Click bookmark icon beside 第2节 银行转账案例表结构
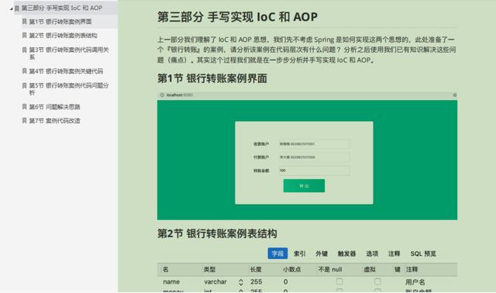This screenshot has height=293, width=496. [x=24, y=35]
